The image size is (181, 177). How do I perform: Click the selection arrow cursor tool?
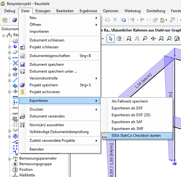pos(111,39)
